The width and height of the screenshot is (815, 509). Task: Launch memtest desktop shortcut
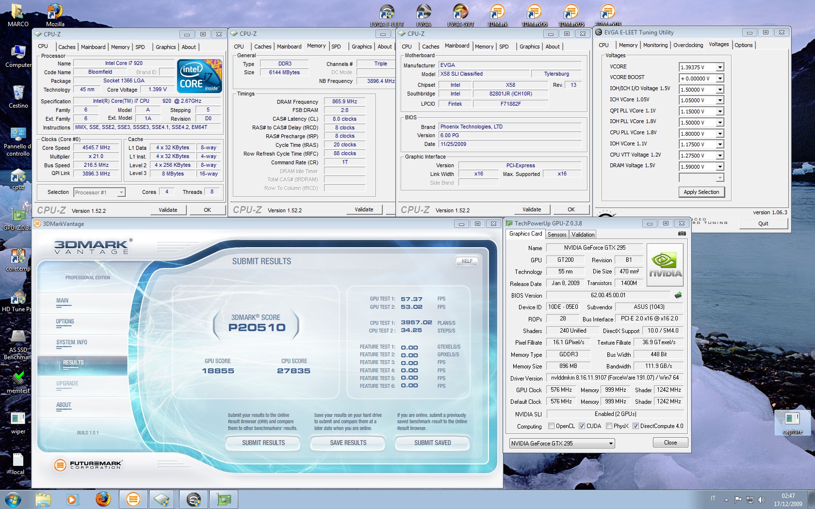[x=18, y=382]
